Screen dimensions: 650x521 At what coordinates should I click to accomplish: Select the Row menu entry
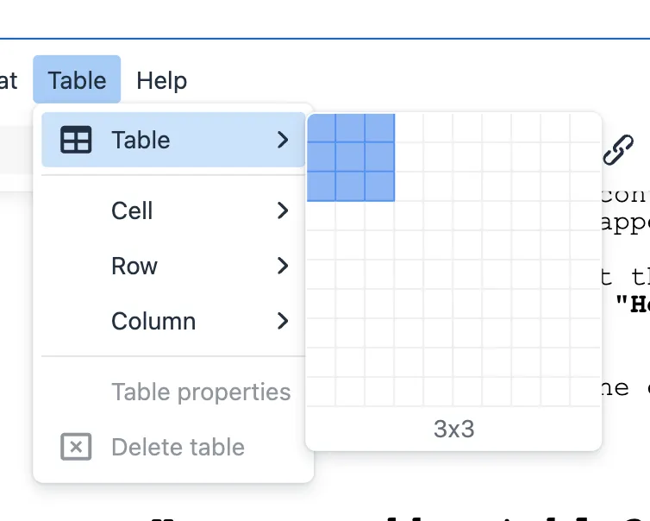pos(134,266)
